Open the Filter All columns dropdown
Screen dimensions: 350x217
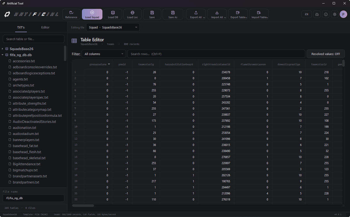point(104,54)
